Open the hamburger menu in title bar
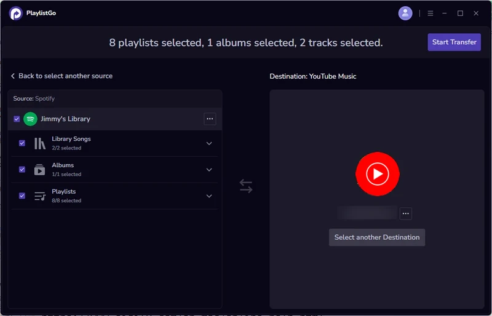The height and width of the screenshot is (316, 492). [430, 13]
